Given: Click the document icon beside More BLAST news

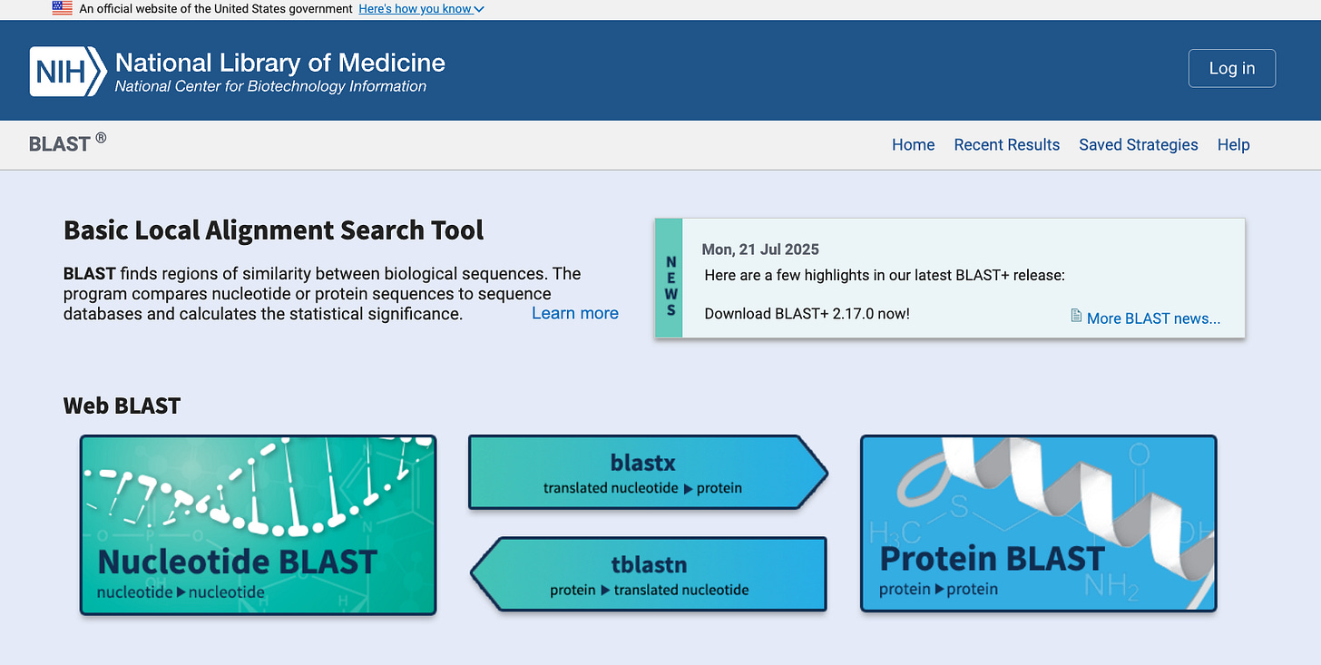Looking at the screenshot, I should pos(1076,316).
